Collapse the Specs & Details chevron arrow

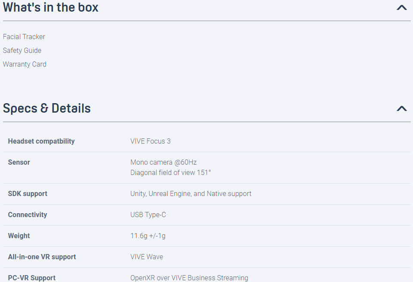401,108
